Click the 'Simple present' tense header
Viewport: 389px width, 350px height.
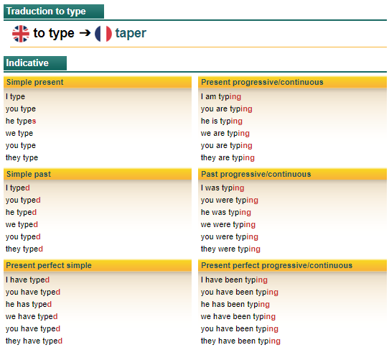(x=98, y=82)
